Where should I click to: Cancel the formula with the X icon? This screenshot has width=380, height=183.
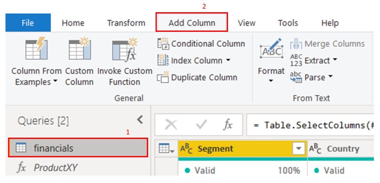point(171,125)
